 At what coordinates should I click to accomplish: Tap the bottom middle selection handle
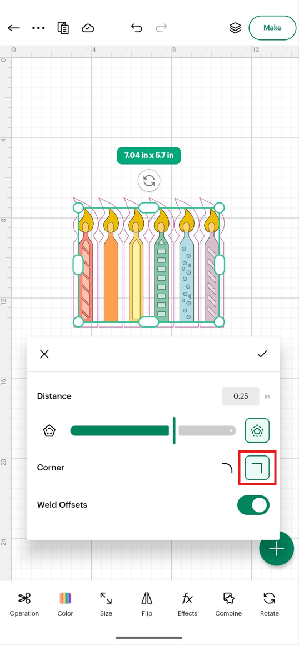pos(149,322)
